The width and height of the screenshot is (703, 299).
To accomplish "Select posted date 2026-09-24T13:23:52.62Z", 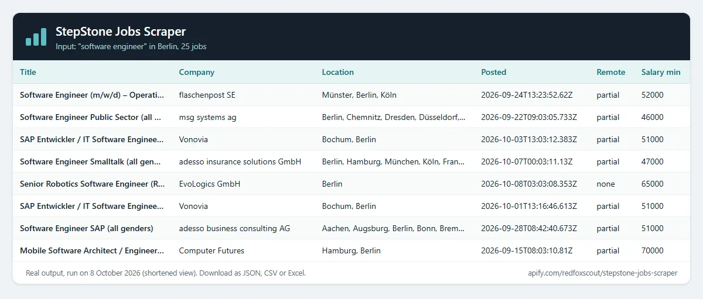I will pyautogui.click(x=527, y=95).
